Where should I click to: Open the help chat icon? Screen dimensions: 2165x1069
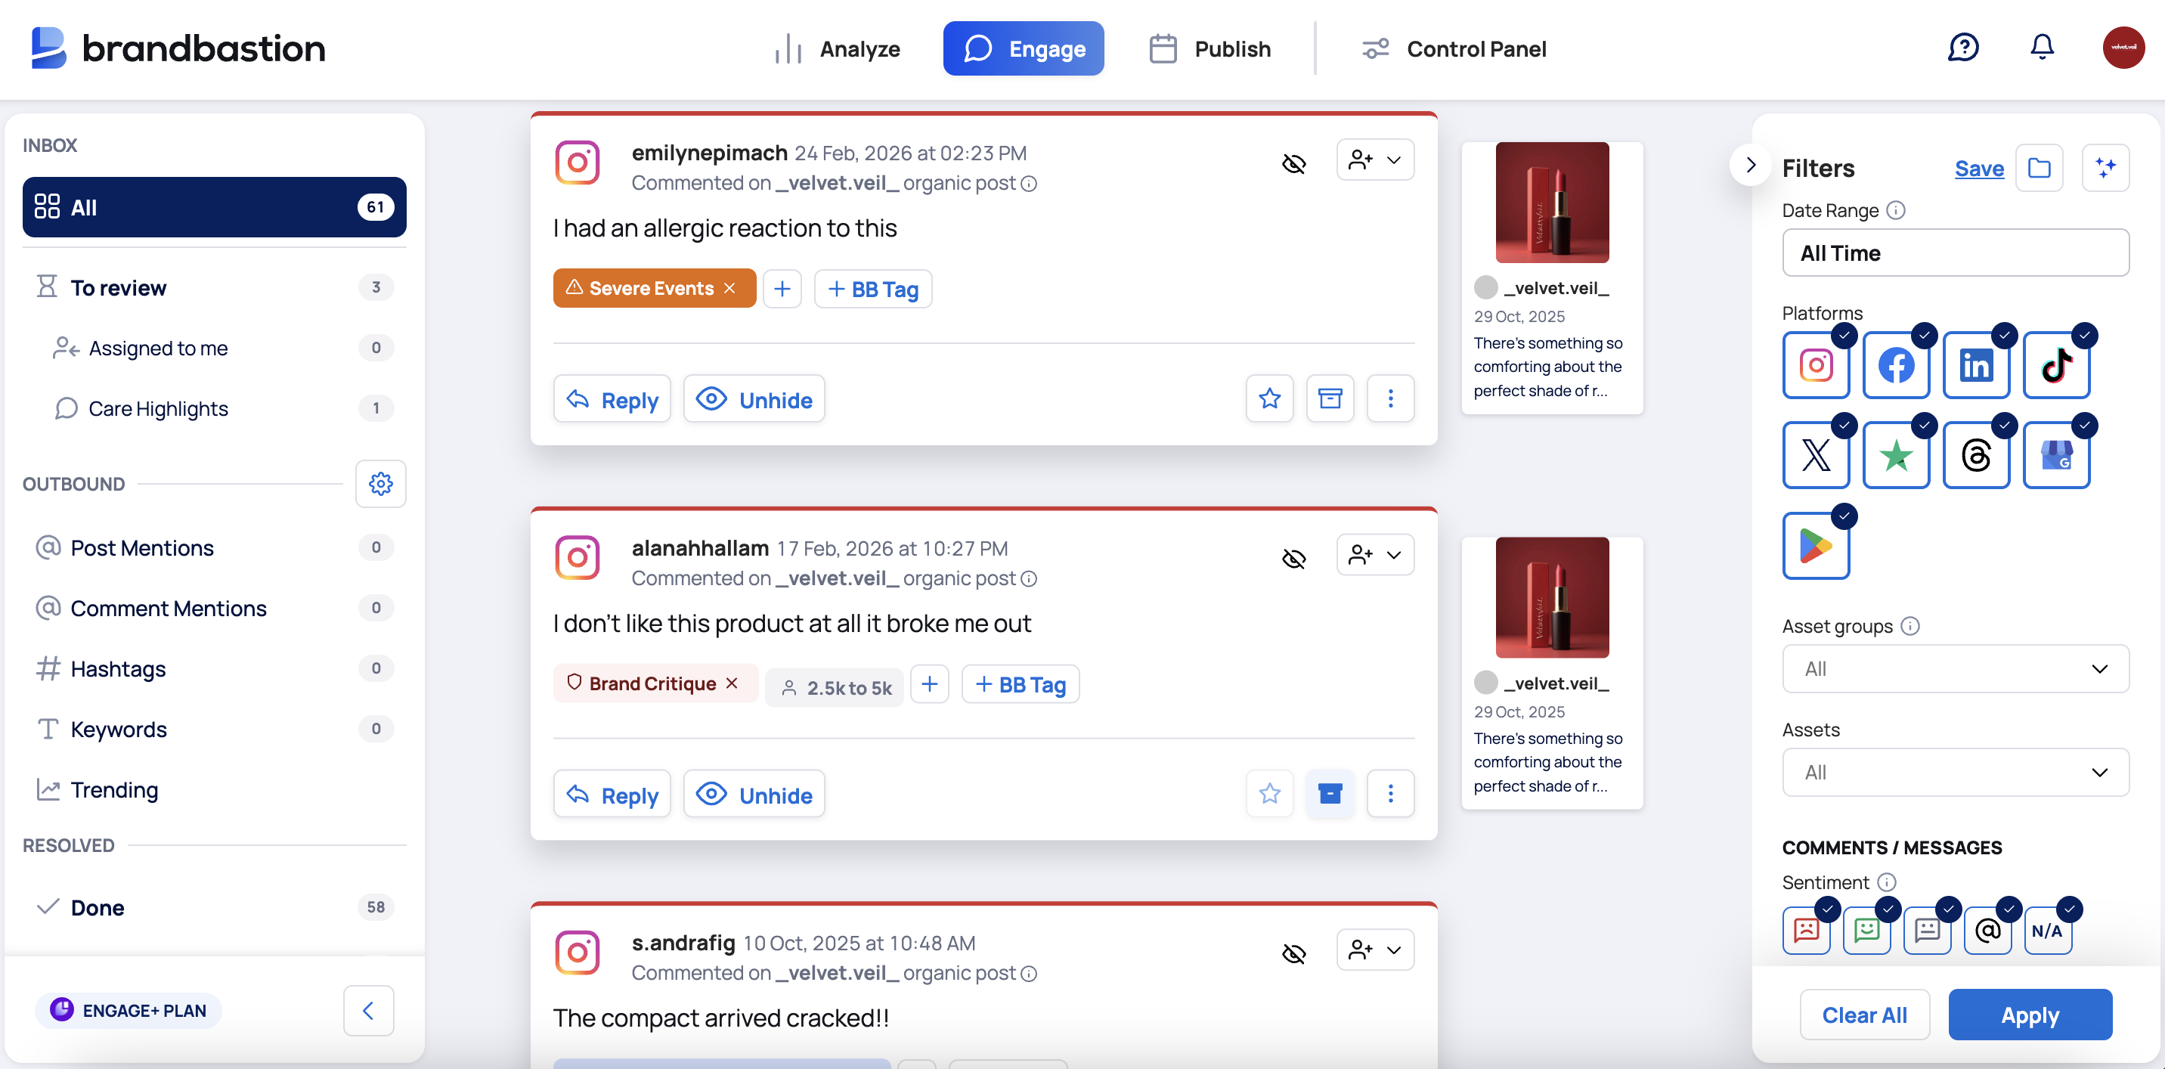1963,48
